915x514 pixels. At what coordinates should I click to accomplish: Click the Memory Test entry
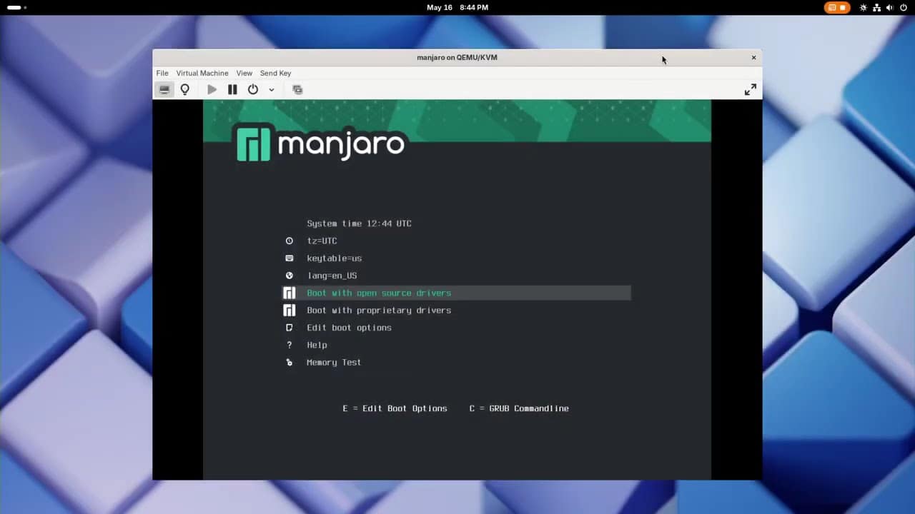[x=334, y=363]
